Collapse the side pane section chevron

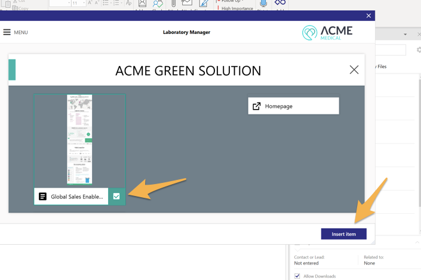pos(417,242)
